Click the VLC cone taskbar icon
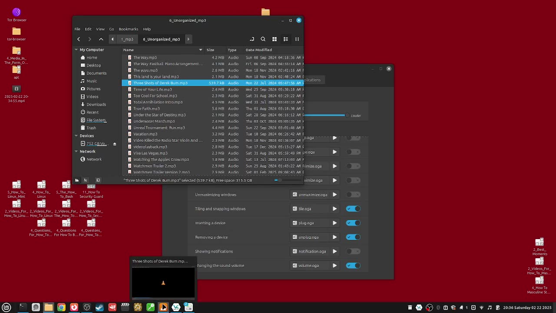This screenshot has width=556, height=313. pos(163,307)
